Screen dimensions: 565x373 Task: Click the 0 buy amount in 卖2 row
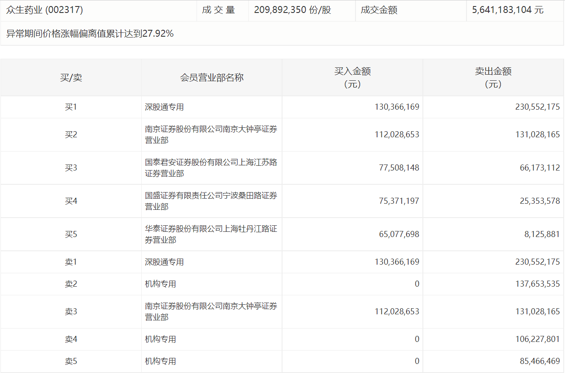pyautogui.click(x=417, y=284)
